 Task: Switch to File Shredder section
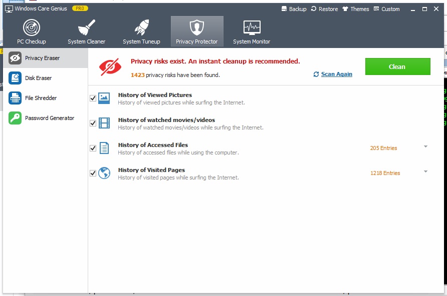point(41,98)
